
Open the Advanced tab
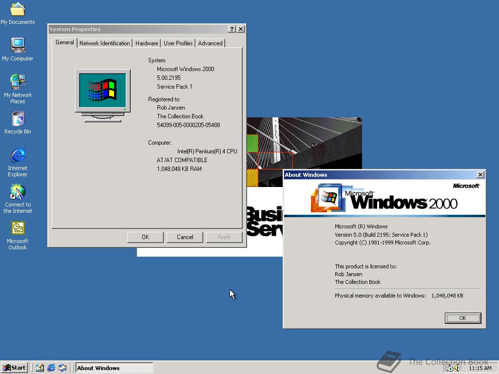click(x=211, y=43)
